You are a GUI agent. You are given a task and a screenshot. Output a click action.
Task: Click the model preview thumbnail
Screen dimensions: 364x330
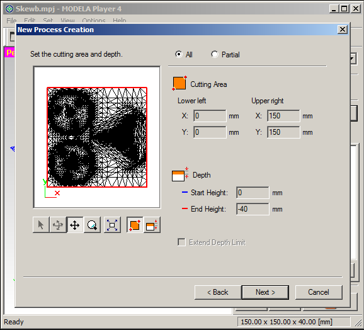(x=97, y=137)
